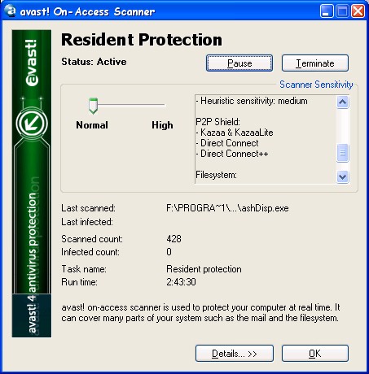
Task: Click the up arrow of the sensitivity list scrollbar
Action: tap(343, 102)
